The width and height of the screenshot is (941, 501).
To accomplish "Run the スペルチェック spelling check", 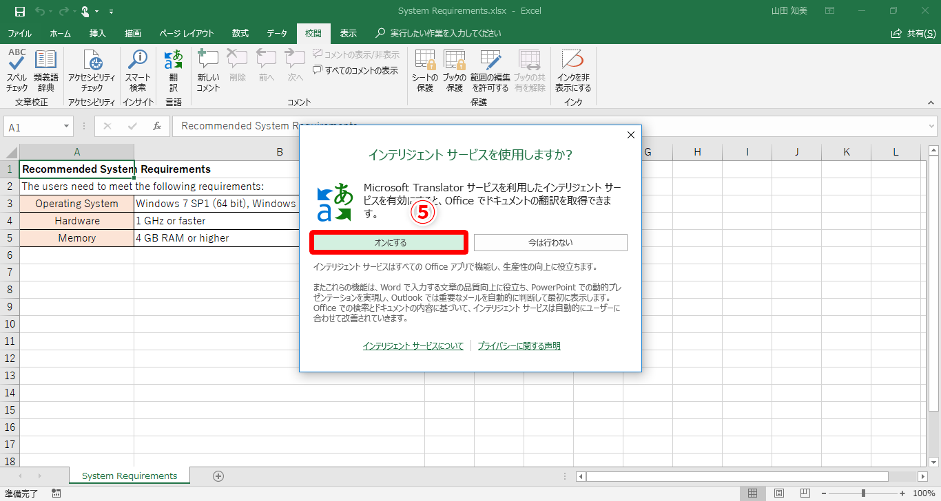I will (17, 70).
